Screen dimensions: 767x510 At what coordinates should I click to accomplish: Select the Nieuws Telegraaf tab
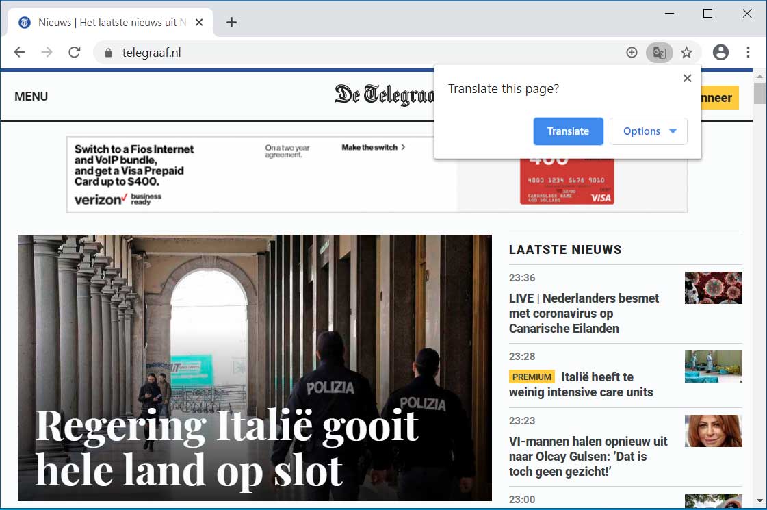(109, 23)
